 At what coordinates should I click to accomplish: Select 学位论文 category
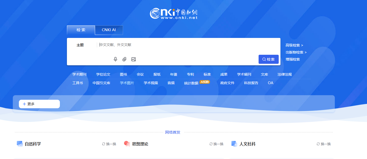[x=103, y=74]
